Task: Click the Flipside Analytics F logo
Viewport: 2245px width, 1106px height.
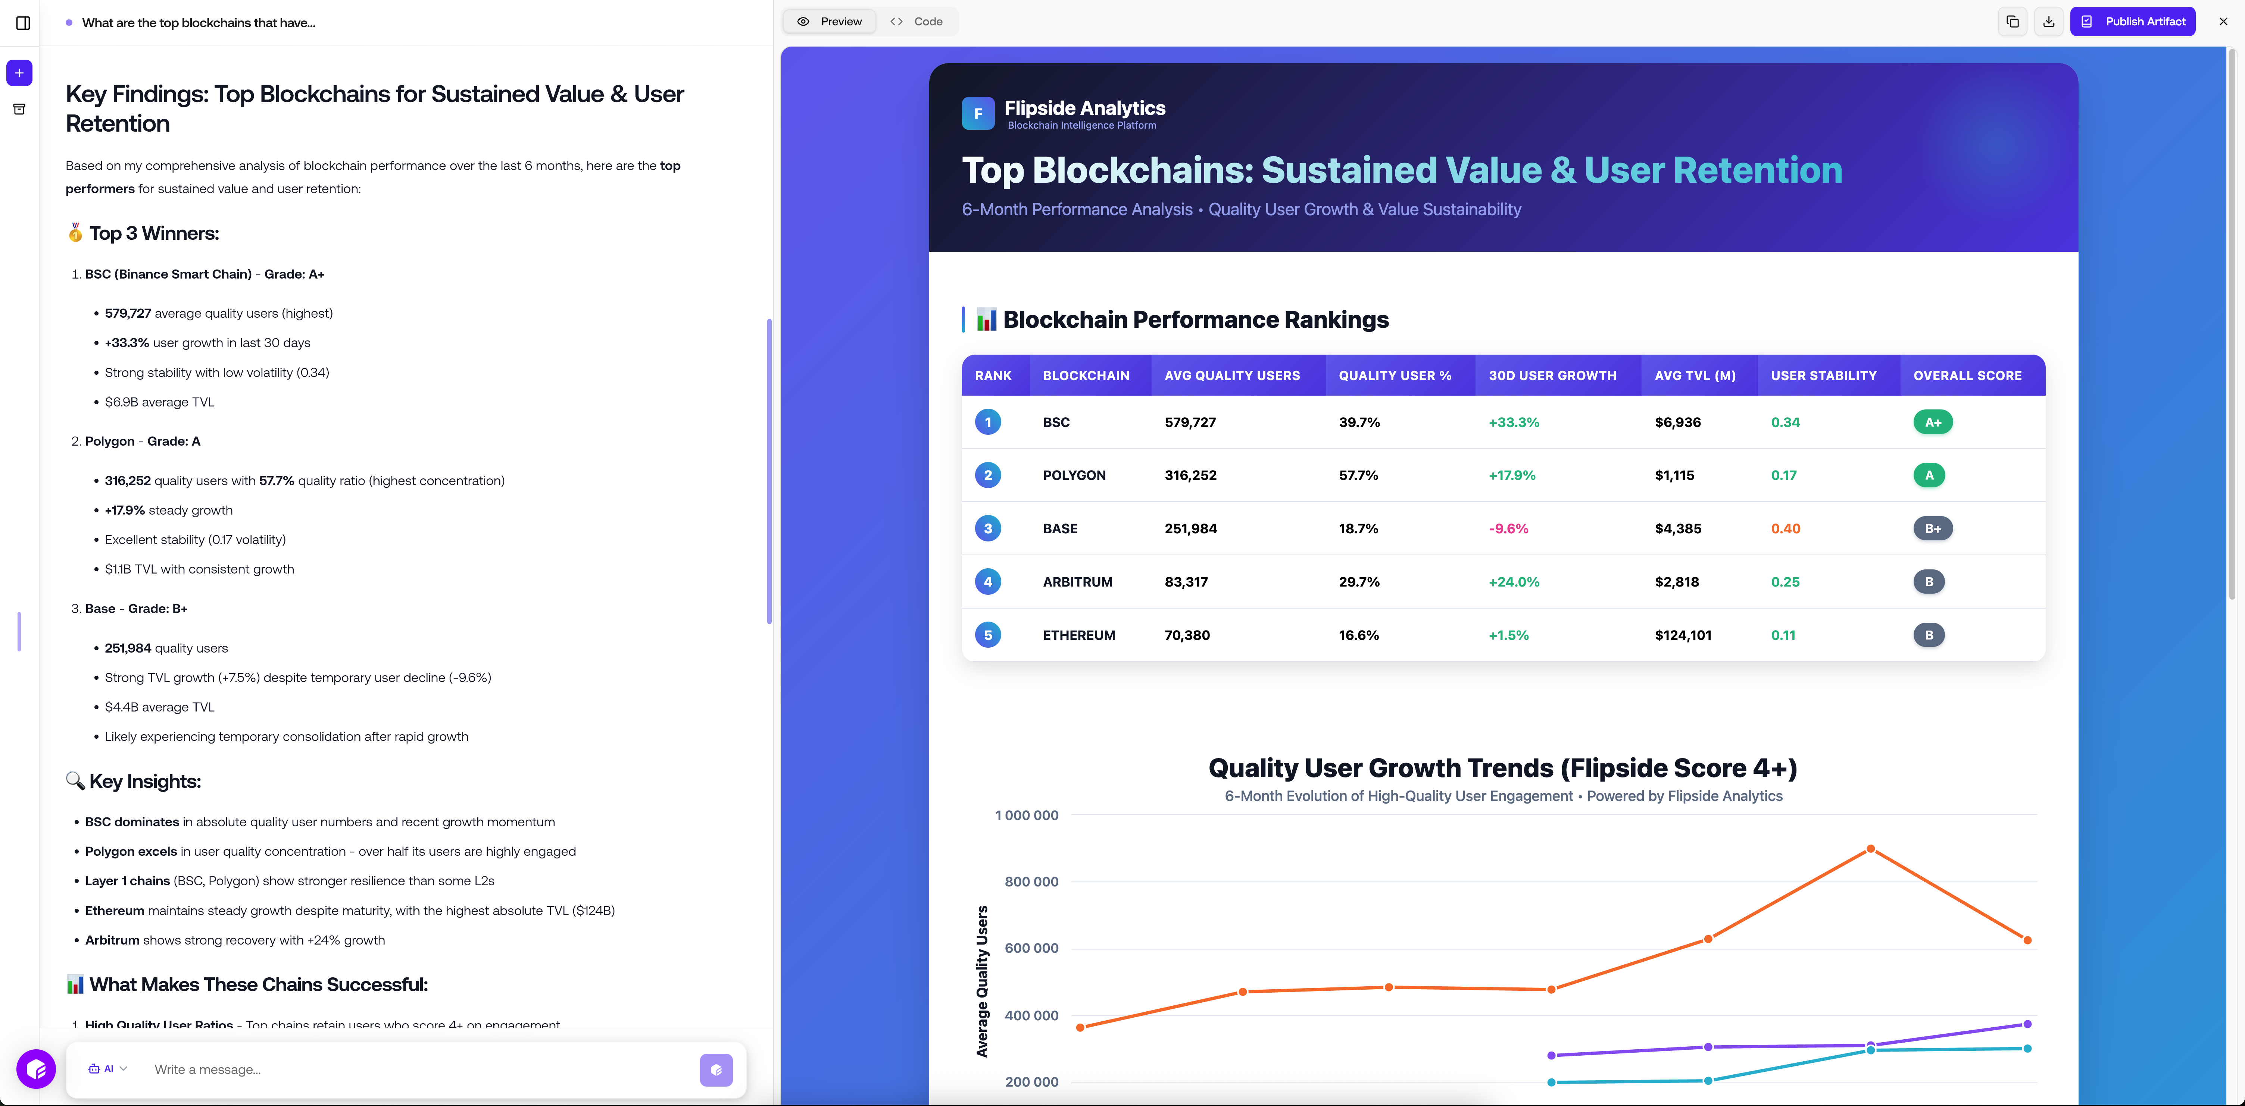Action: [978, 113]
